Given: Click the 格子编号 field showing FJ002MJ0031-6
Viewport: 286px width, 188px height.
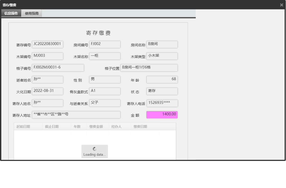Looking at the screenshot, I should coord(58,68).
